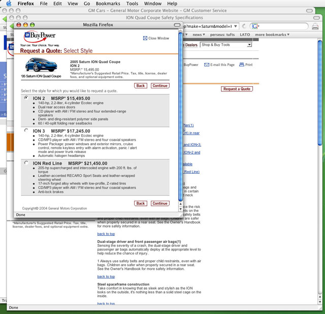Click the Close Window icon in popup
The image size is (325, 314).
145,38
